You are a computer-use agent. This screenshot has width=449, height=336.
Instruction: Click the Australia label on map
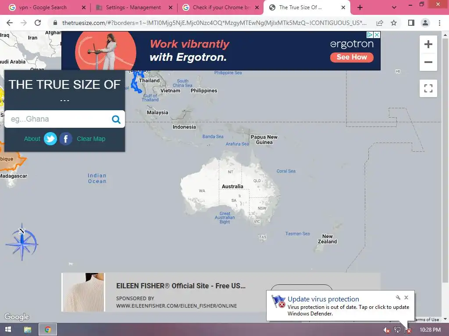pos(232,186)
